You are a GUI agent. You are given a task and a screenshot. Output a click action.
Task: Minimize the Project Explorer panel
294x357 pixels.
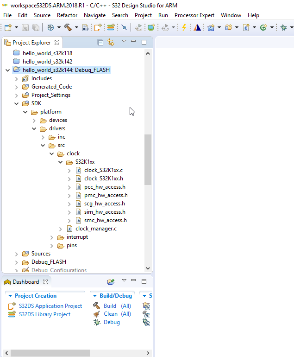coord(133,41)
